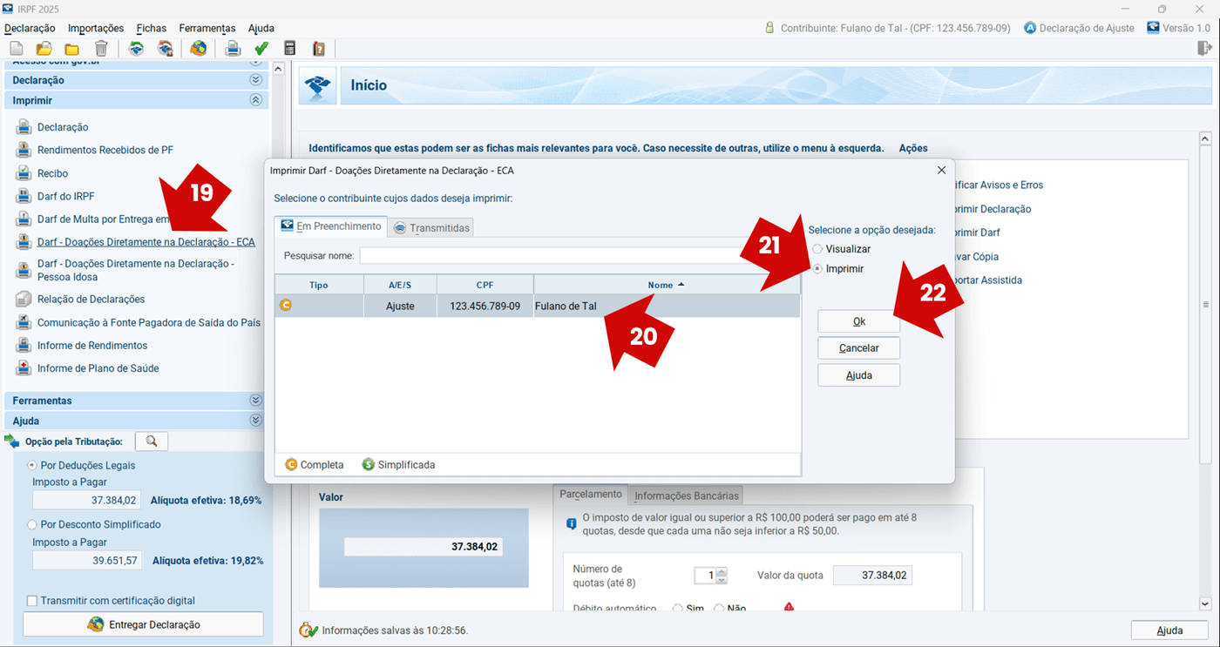
Task: Open the calculator icon in toolbar
Action: click(290, 49)
